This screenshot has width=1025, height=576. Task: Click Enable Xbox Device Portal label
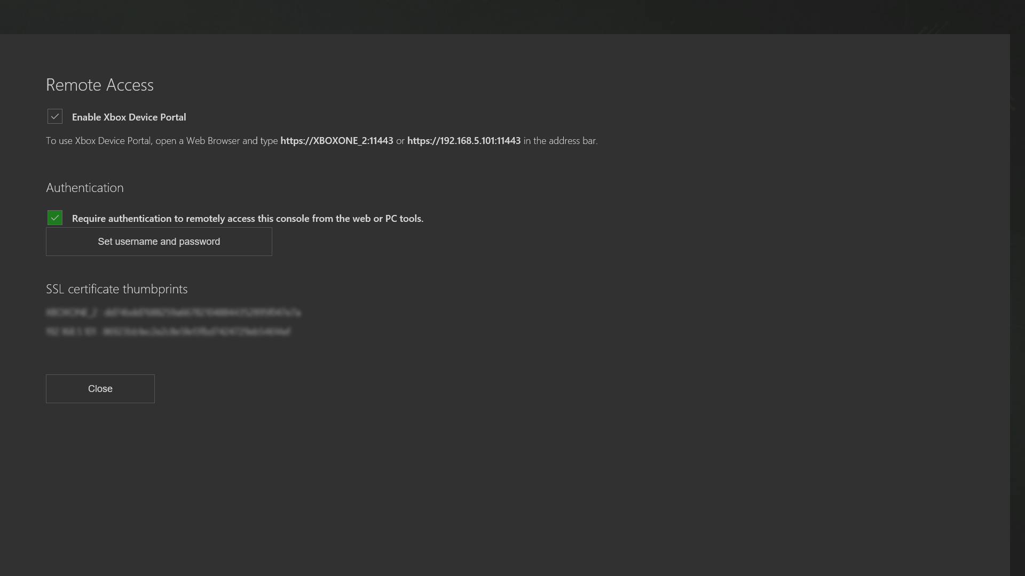(x=129, y=117)
